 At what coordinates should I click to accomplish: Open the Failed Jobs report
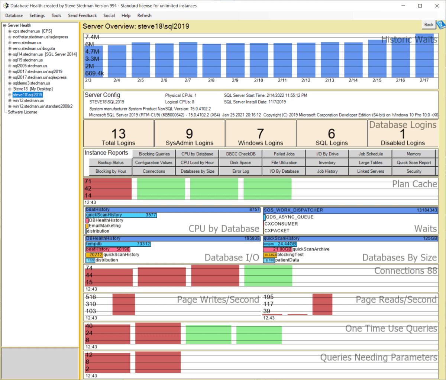(284, 153)
